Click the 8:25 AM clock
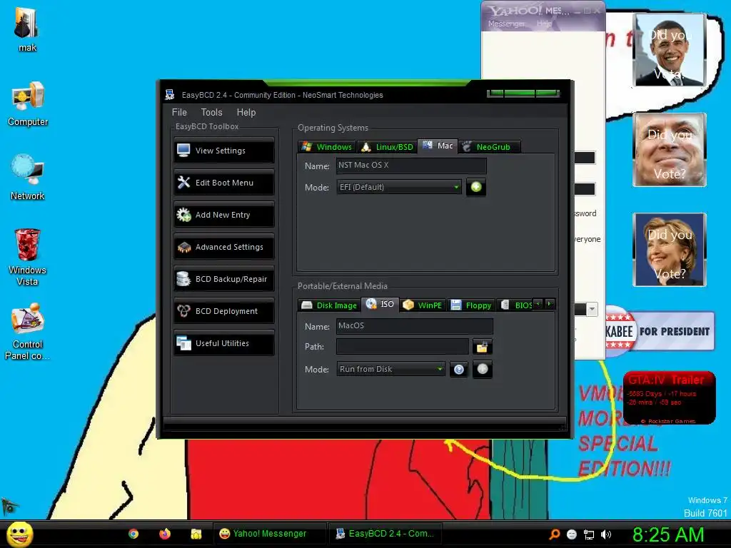Image resolution: width=731 pixels, height=548 pixels. click(x=668, y=534)
